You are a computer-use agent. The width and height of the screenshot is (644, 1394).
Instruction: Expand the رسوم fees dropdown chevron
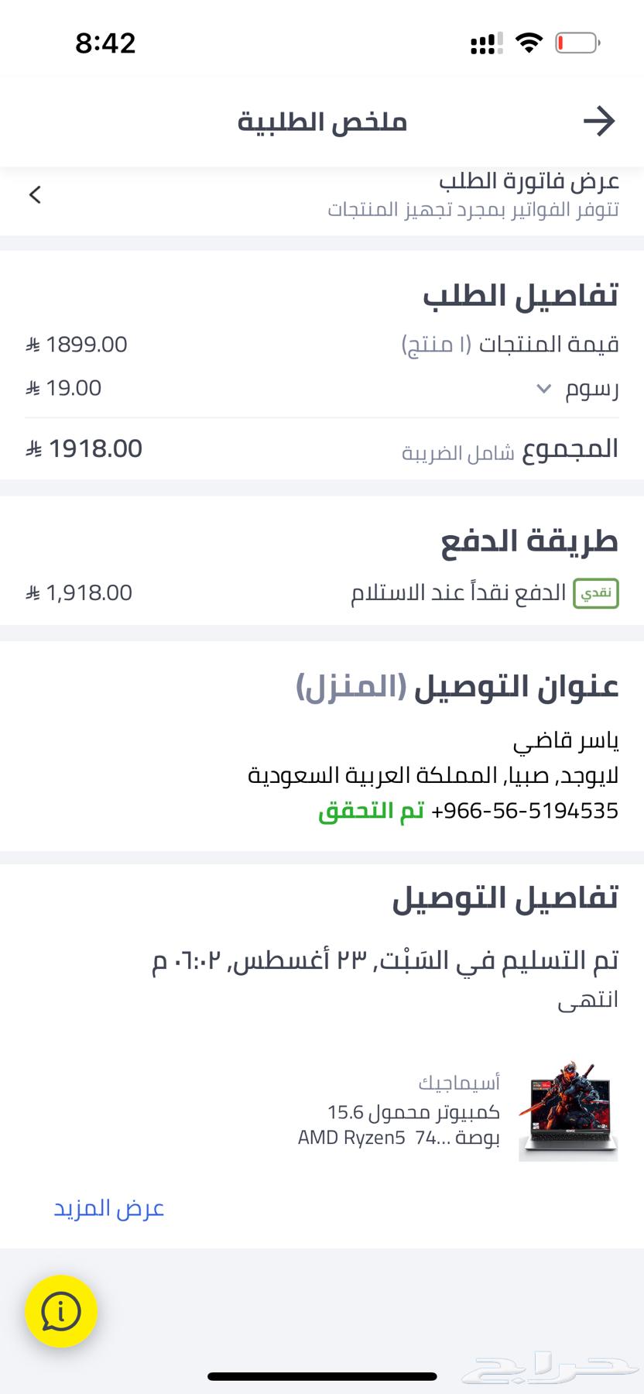pos(544,388)
